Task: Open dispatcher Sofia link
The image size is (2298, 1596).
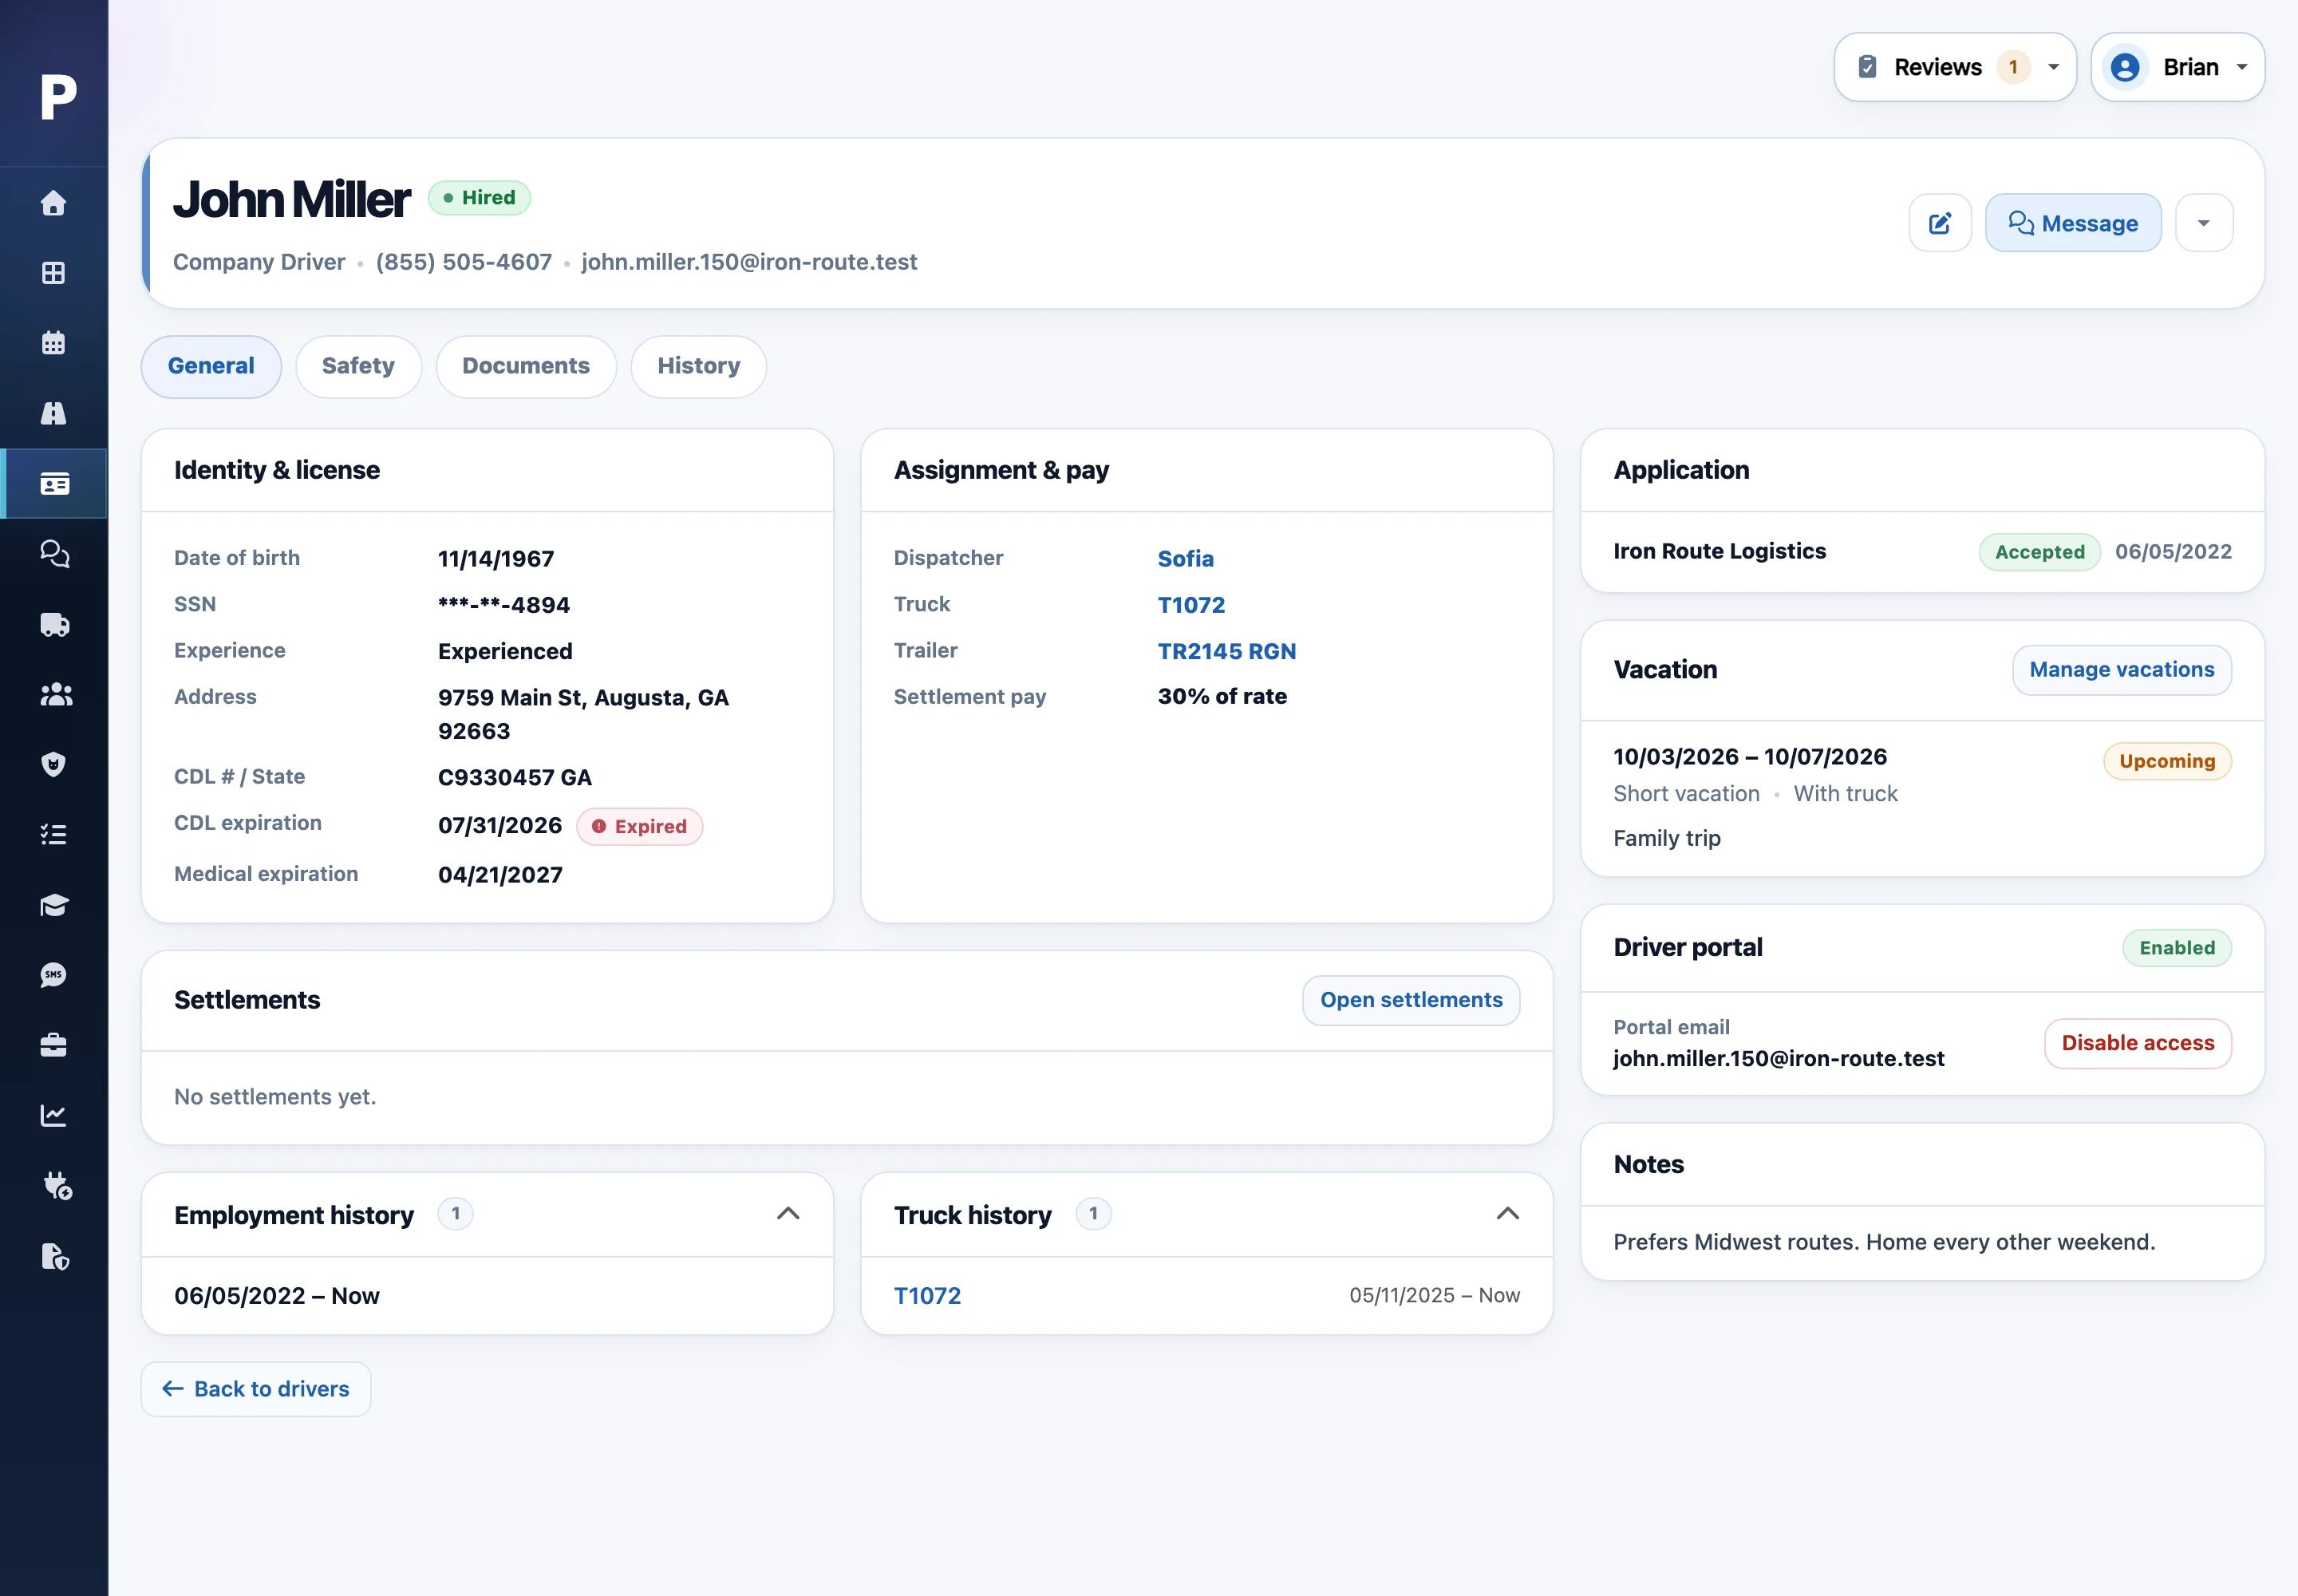Action: [x=1185, y=559]
